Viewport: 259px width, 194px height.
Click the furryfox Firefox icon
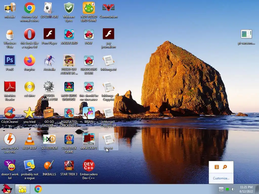(29, 63)
